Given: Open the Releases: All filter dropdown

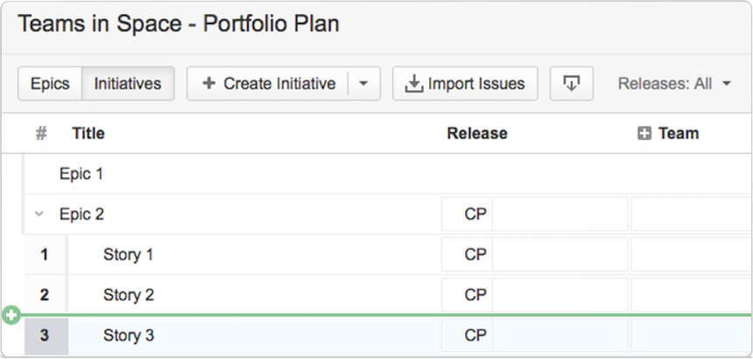Looking at the screenshot, I should click(x=674, y=83).
